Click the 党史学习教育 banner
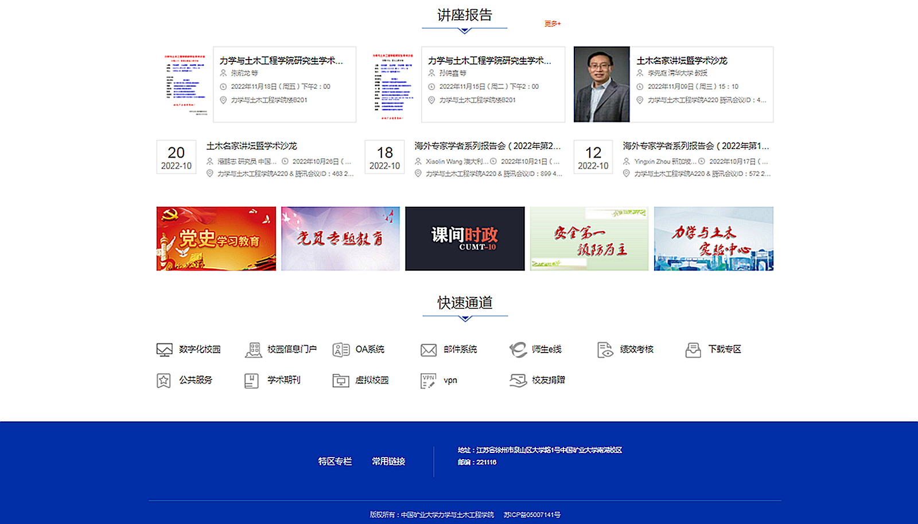This screenshot has height=524, width=918. [216, 238]
